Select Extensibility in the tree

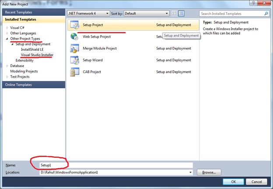click(24, 61)
